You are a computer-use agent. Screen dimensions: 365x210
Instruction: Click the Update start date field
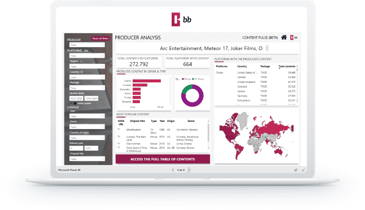point(76,98)
